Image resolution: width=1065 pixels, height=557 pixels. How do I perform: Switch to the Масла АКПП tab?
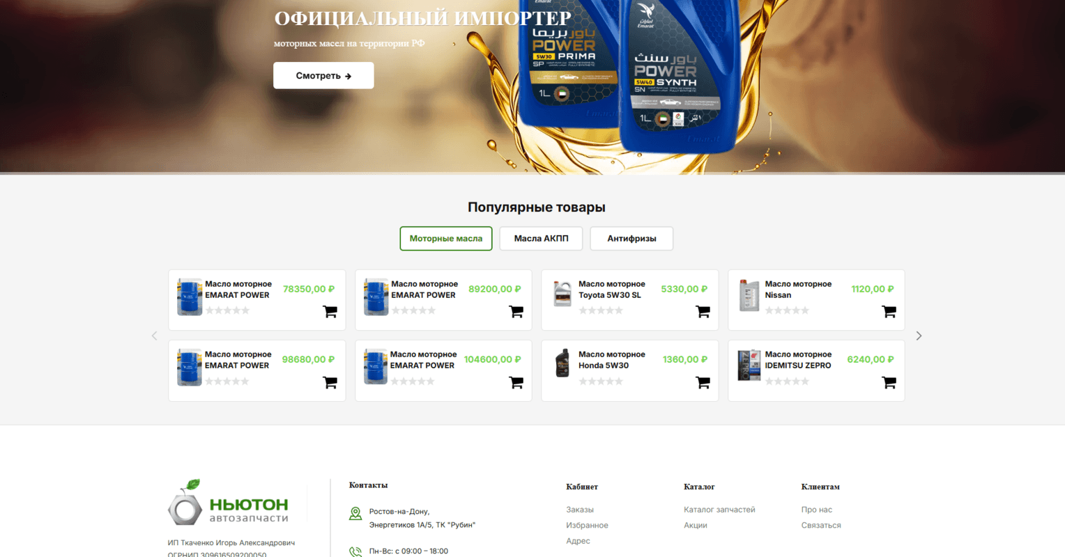tap(541, 238)
